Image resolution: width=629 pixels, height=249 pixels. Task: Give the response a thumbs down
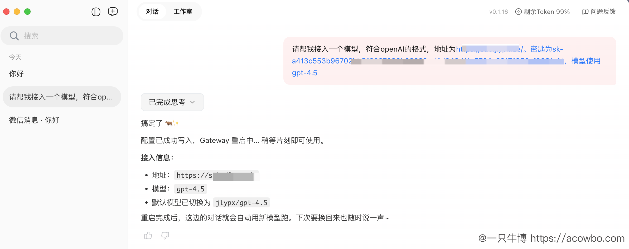pyautogui.click(x=165, y=235)
